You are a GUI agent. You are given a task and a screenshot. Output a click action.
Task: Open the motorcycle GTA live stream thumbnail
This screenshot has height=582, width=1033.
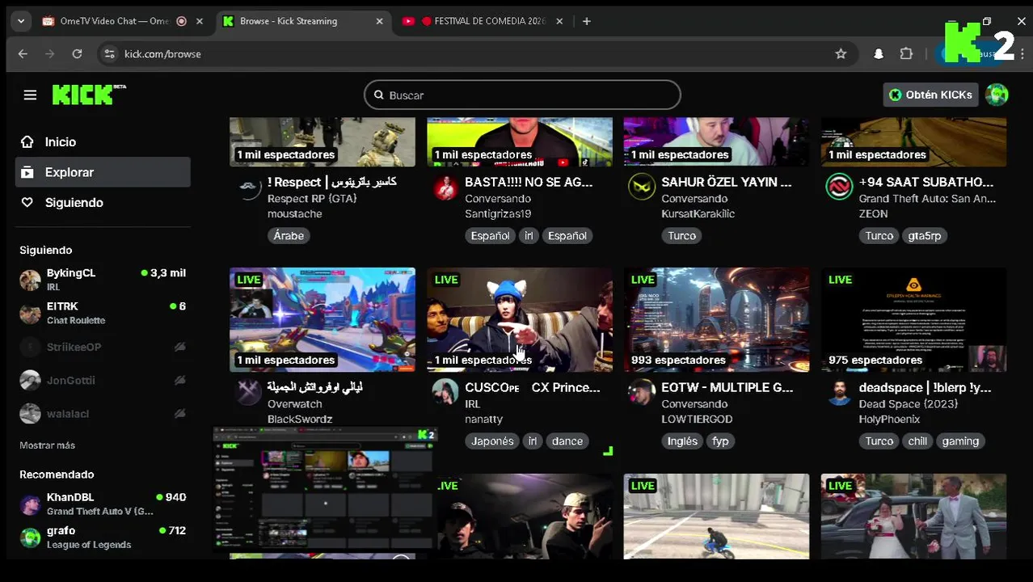[x=716, y=517]
